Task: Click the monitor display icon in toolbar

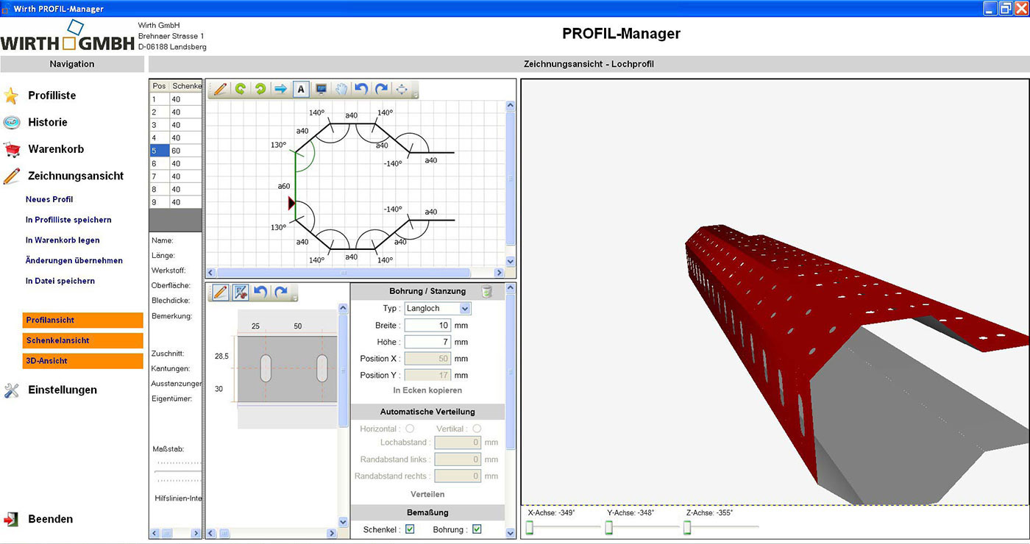Action: (321, 89)
